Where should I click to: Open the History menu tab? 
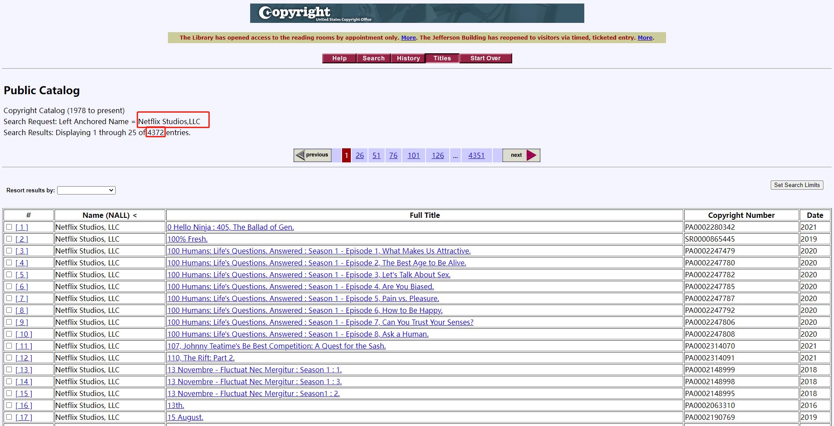[408, 58]
